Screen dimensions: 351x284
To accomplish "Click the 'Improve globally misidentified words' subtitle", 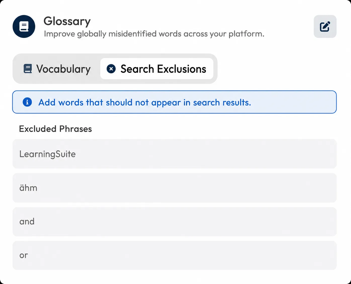I will click(154, 34).
